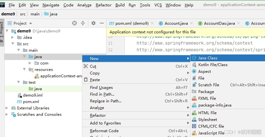Hide the Project panel with minus icon

102,23
